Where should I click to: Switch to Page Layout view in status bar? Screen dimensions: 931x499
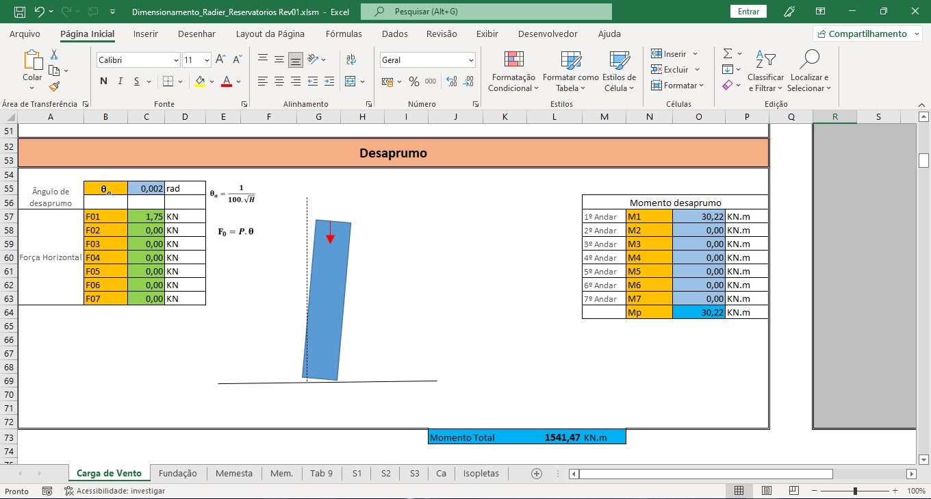point(767,491)
